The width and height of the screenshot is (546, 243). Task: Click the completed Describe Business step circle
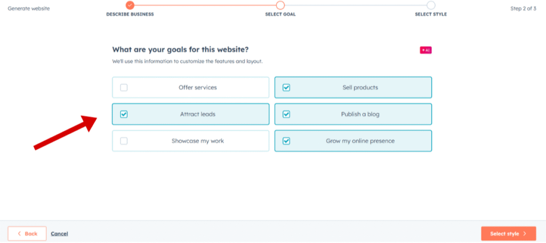pos(130,5)
